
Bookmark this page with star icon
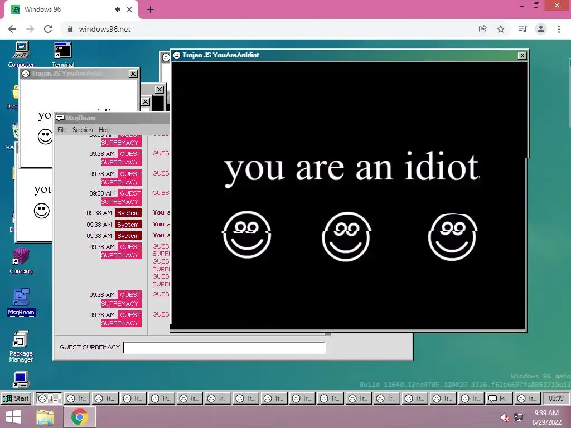501,29
